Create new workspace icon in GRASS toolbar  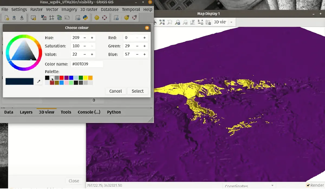click(7, 18)
